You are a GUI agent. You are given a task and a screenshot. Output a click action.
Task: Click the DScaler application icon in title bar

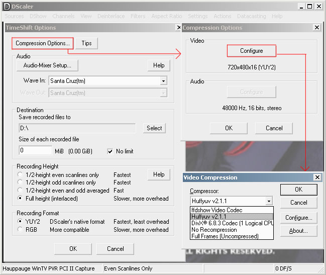[7, 7]
